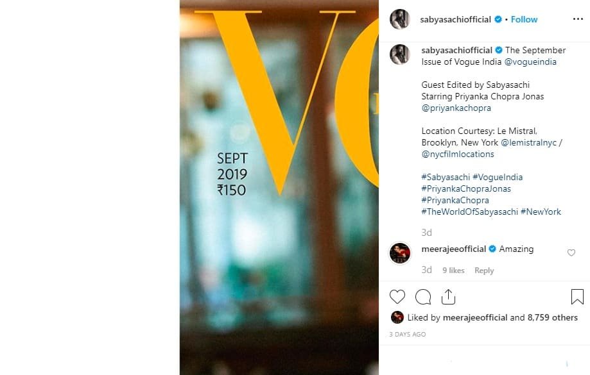Like the post with heart icon
Image resolution: width=590 pixels, height=375 pixels.
coord(397,297)
